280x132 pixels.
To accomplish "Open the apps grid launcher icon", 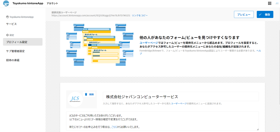I will tap(270, 3).
